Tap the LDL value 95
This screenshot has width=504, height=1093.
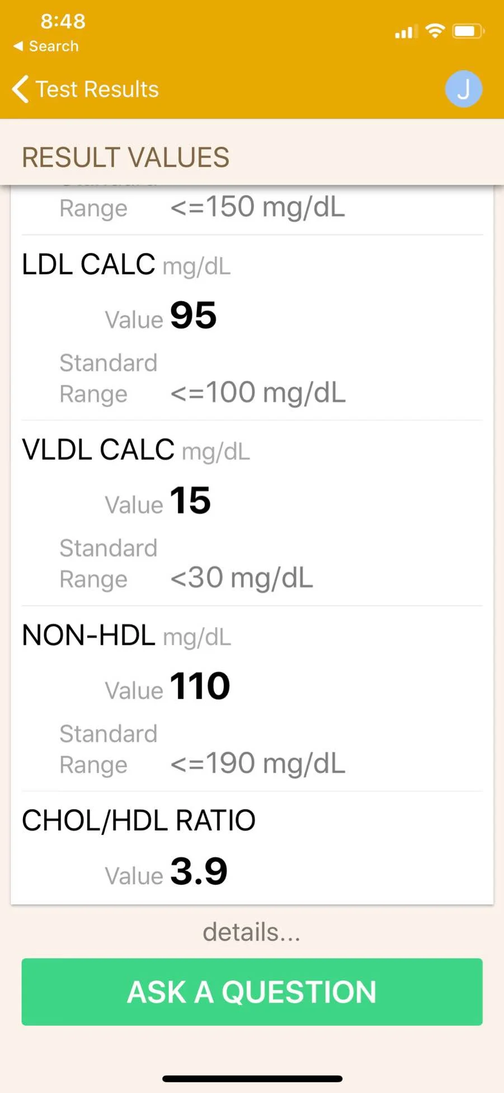coord(193,315)
